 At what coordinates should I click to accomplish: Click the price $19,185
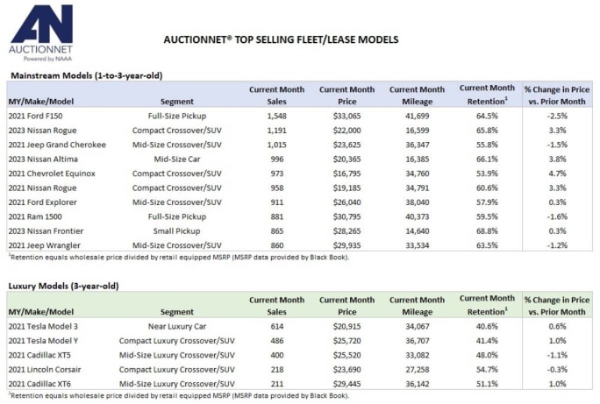346,188
